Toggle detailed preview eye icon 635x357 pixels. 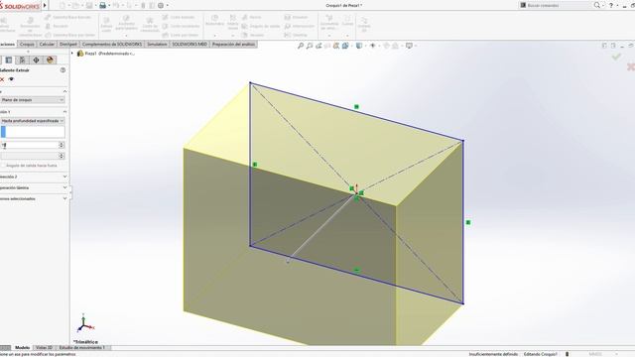11,79
